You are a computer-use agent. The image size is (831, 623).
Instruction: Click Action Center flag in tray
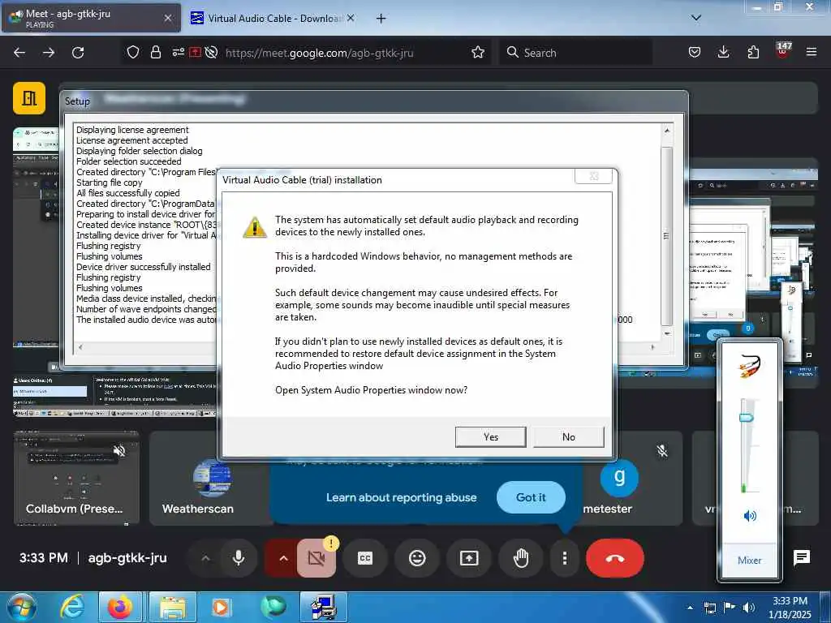pyautogui.click(x=730, y=608)
